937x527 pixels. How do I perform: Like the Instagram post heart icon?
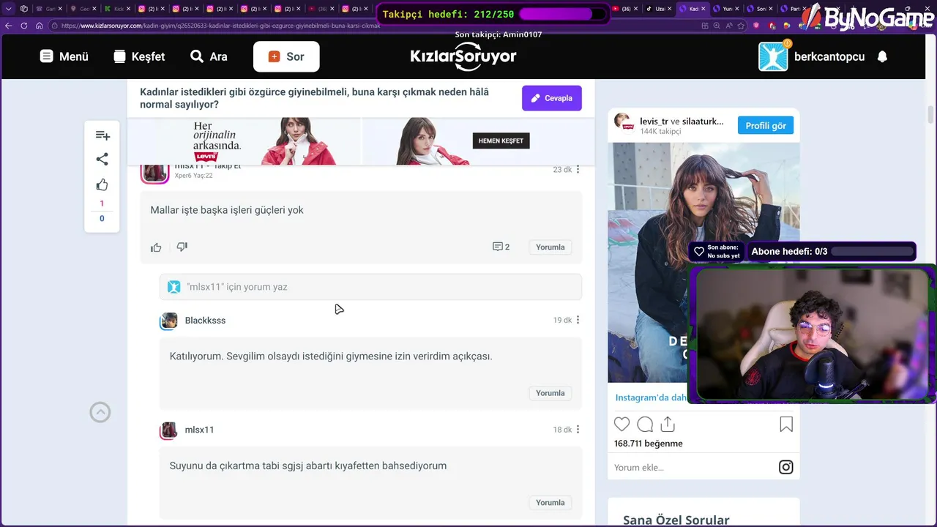[x=621, y=425]
